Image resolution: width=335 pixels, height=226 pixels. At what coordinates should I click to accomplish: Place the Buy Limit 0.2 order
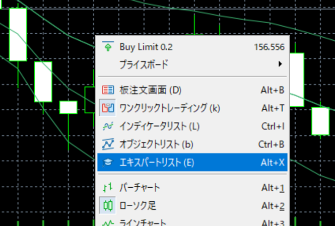(x=146, y=47)
